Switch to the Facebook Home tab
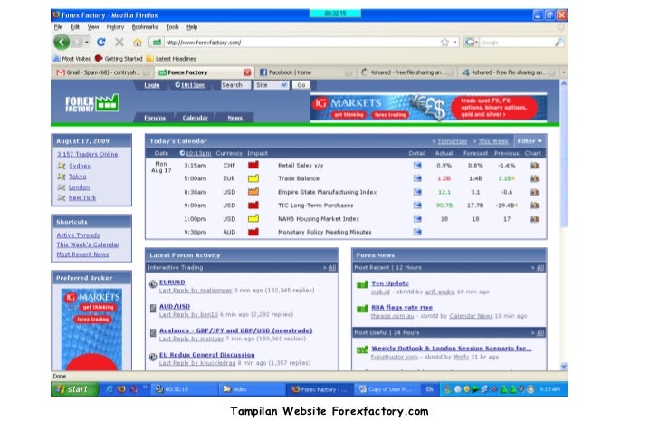Screen dimensions: 659x431 point(305,72)
